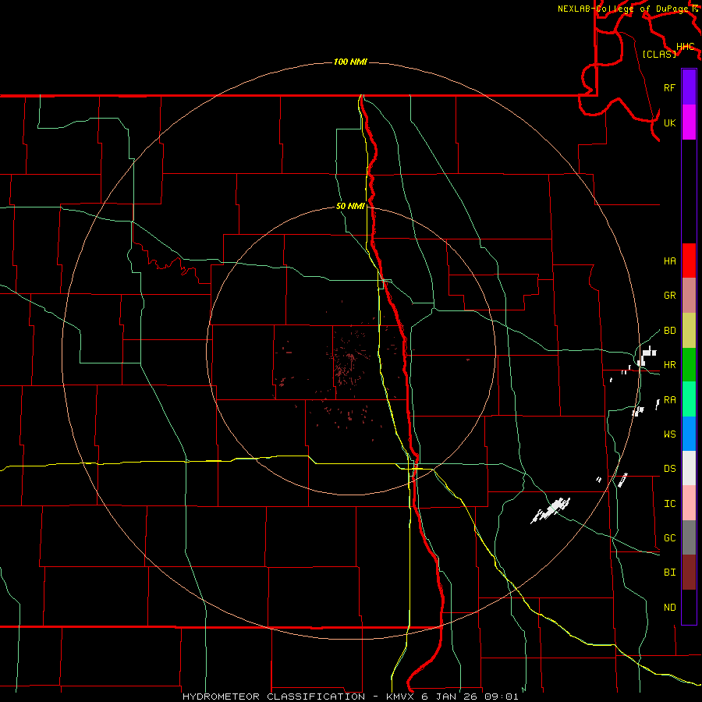Click the HA red legend swatch
702x702 pixels.
point(689,261)
